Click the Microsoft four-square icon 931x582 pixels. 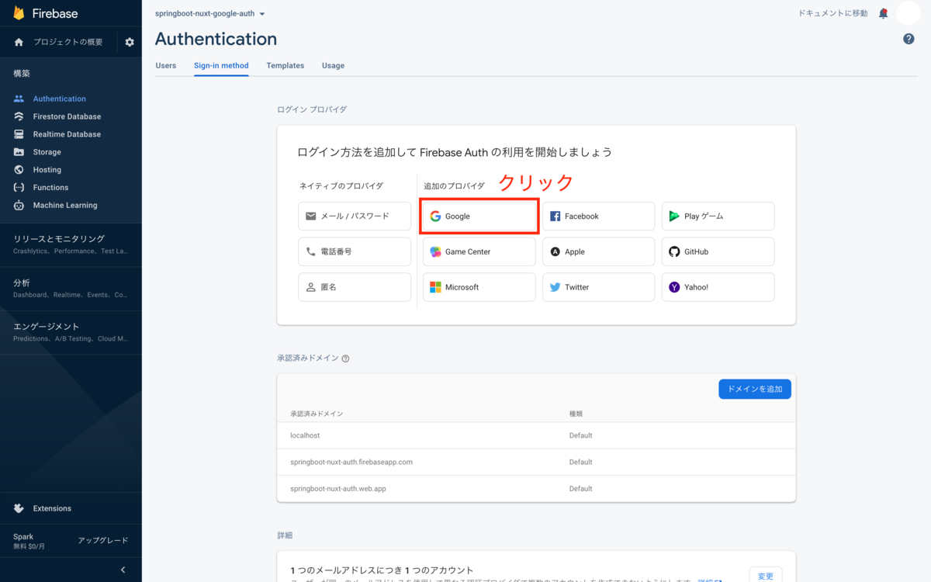(x=435, y=287)
